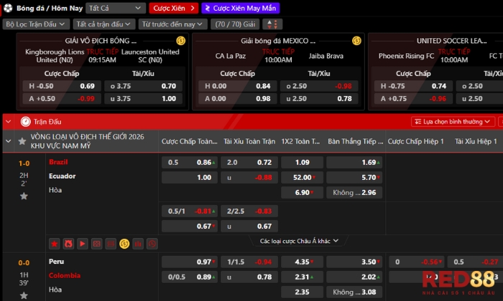The height and width of the screenshot is (301, 503).
Task: Click the clock history icon in Brazil match toolbar
Action: coord(152,244)
